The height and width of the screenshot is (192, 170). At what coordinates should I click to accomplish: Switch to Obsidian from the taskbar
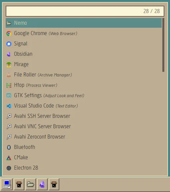click(x=42, y=184)
